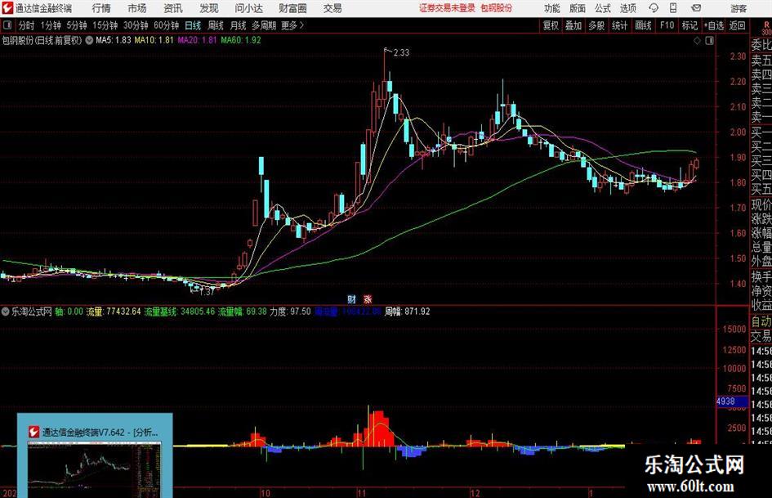Open the 多周期 multi-period view
Image resolution: width=772 pixels, height=498 pixels.
pyautogui.click(x=264, y=25)
